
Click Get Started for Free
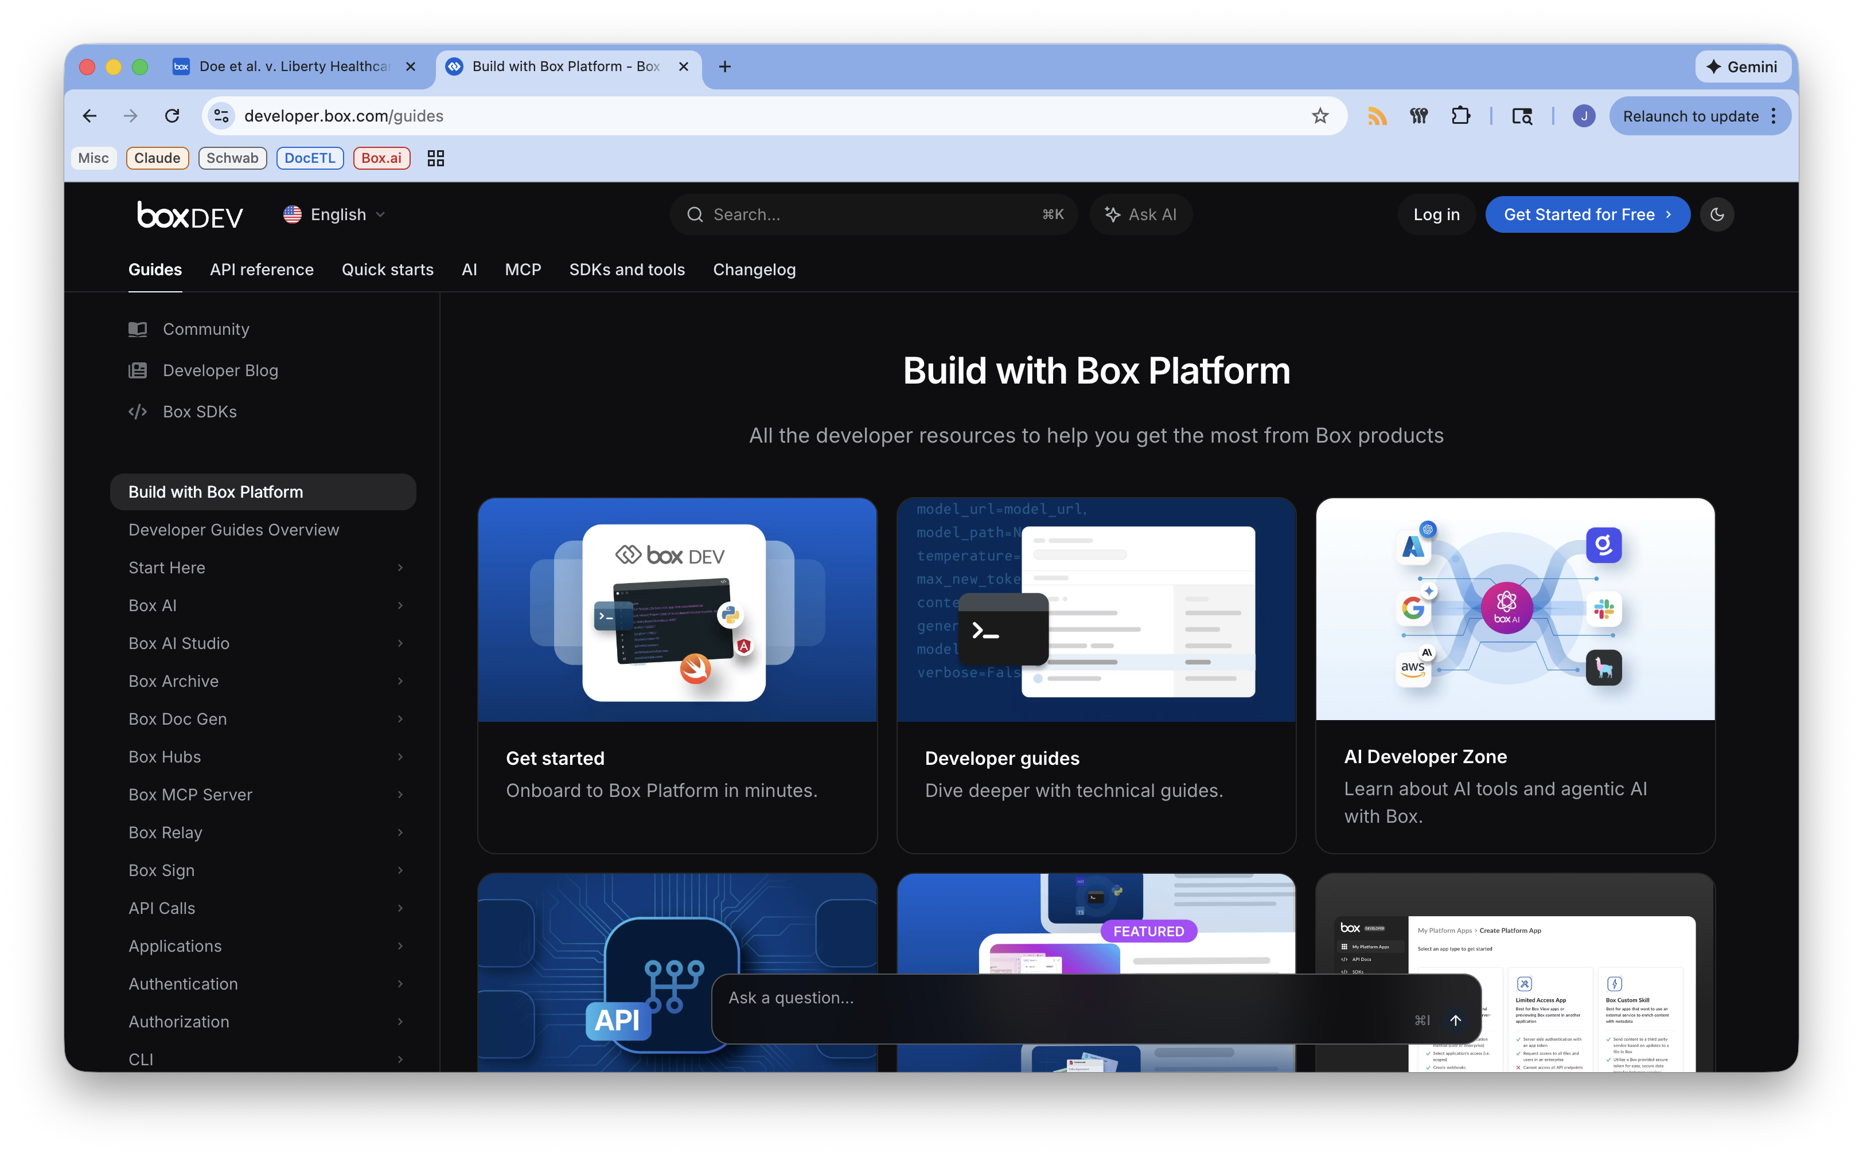pyautogui.click(x=1587, y=214)
